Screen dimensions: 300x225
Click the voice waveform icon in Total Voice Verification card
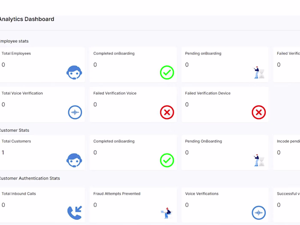click(x=75, y=112)
